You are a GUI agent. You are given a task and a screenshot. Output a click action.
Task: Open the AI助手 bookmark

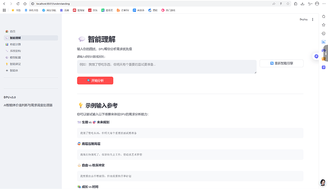coord(139,10)
